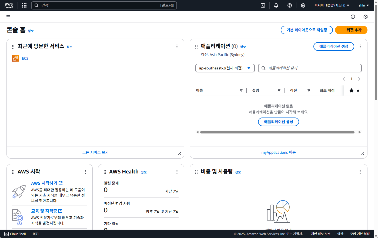
Task: Click the rocket icon for AWS 시작하기
Action: pos(19,192)
